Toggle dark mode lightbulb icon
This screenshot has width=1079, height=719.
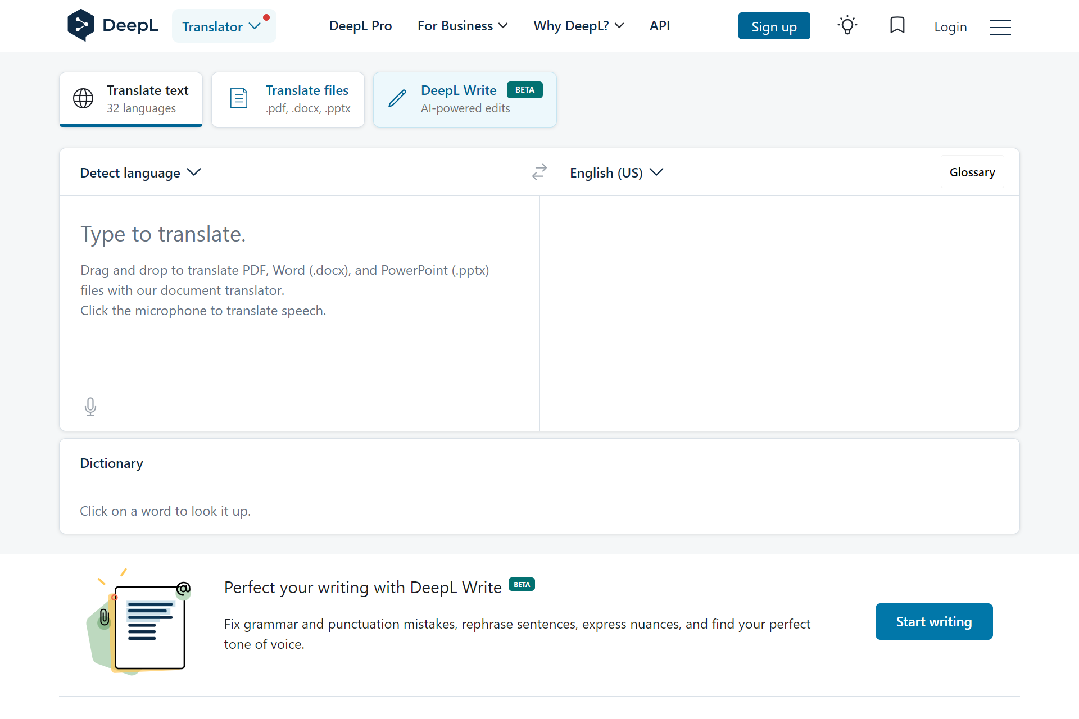coord(847,25)
